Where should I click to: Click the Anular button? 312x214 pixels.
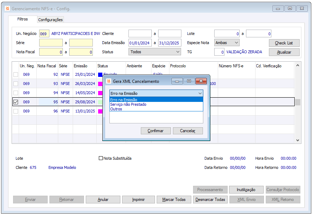(x=103, y=200)
